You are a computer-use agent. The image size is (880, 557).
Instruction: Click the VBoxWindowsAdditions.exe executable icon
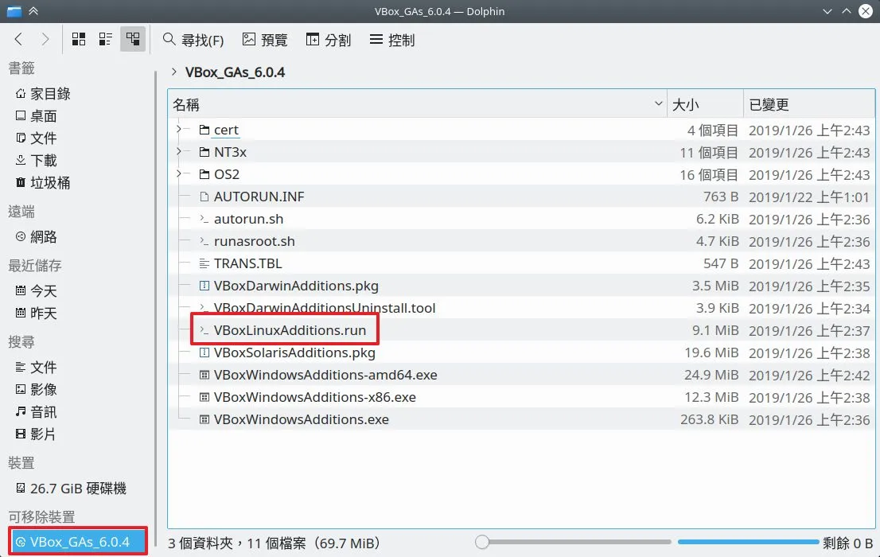pos(204,419)
